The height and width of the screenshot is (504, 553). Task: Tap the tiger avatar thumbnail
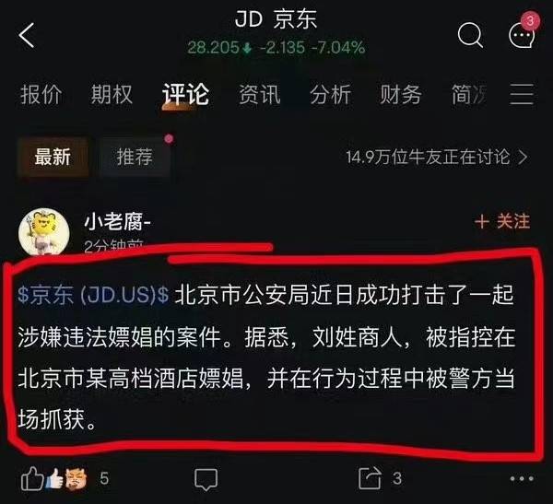pyautogui.click(x=43, y=231)
